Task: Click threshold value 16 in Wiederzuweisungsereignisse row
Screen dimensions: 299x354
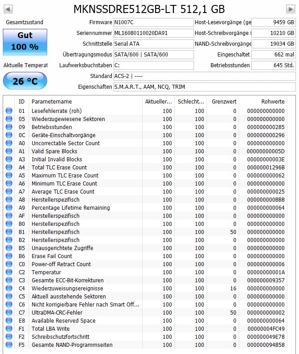Action: 233,289
